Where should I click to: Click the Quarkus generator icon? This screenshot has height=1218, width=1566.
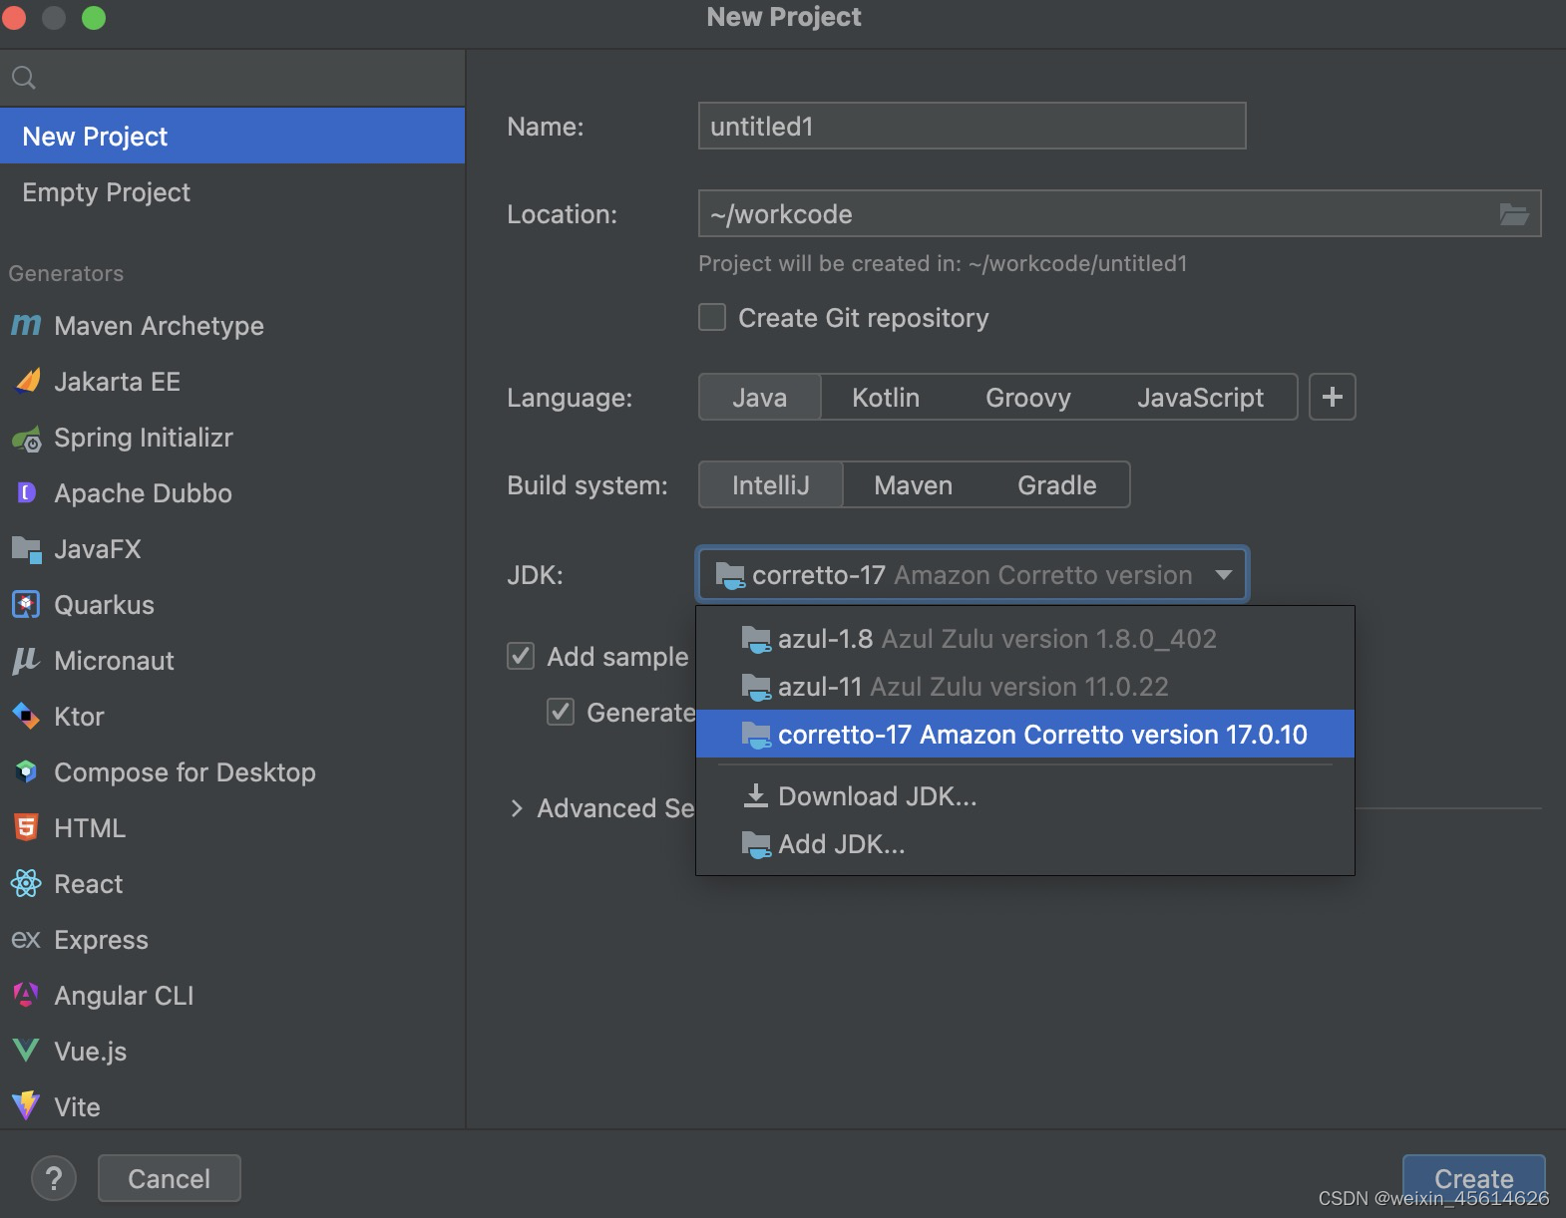[26, 605]
